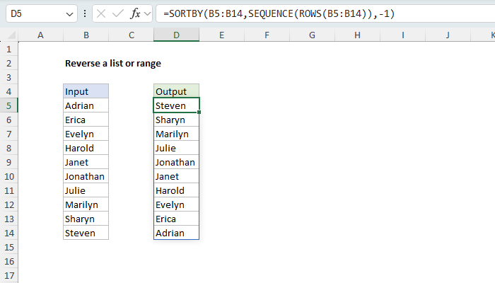Screen dimensions: 495x283
Task: Click output cell containing Adrian
Action: coord(177,233)
